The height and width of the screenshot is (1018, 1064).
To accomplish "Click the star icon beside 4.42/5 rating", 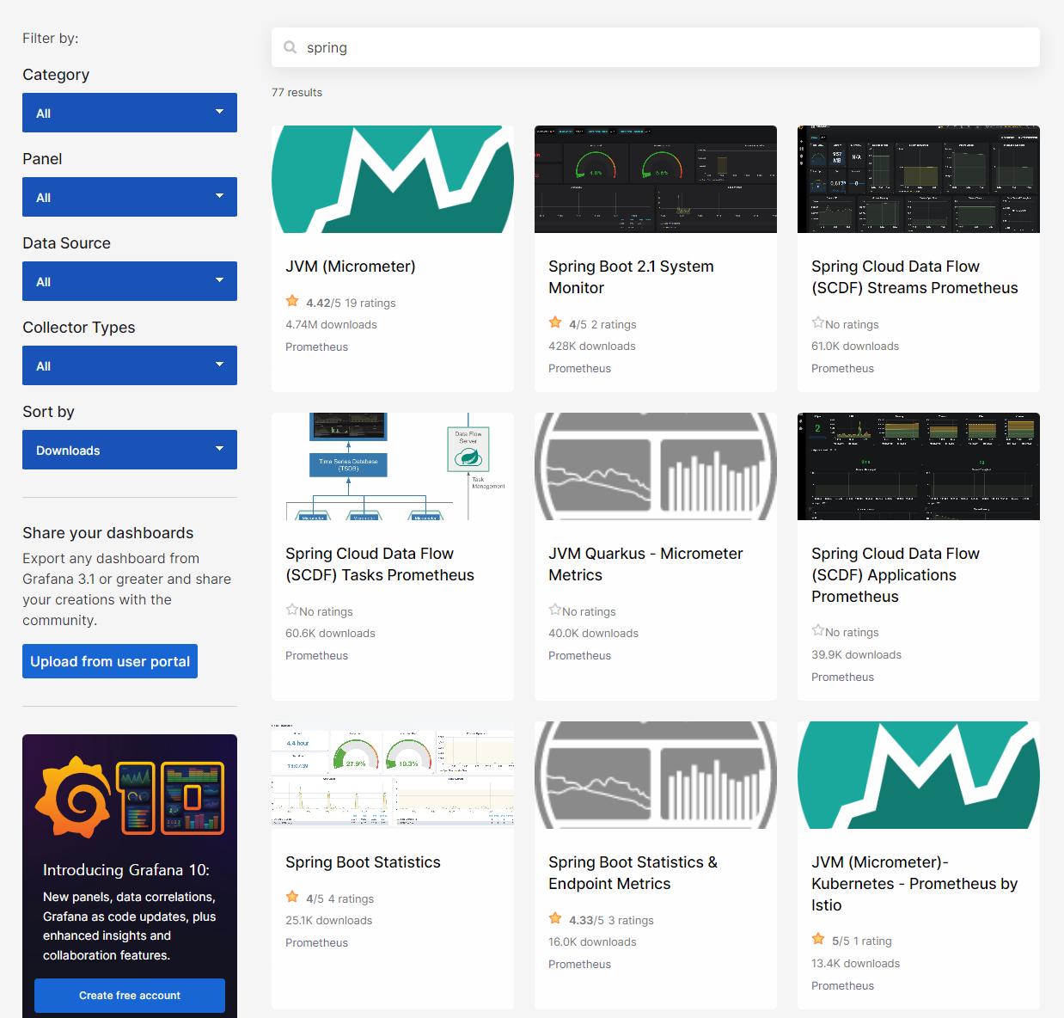I will pos(292,301).
